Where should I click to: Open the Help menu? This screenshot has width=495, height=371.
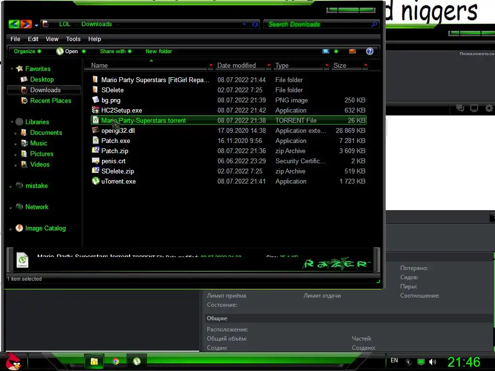click(94, 39)
